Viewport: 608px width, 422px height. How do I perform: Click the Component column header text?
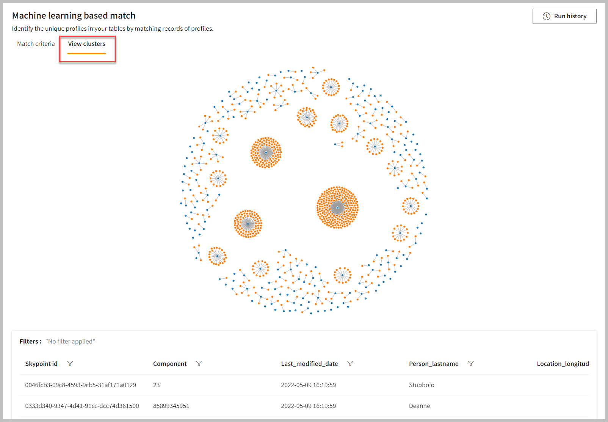tap(170, 364)
